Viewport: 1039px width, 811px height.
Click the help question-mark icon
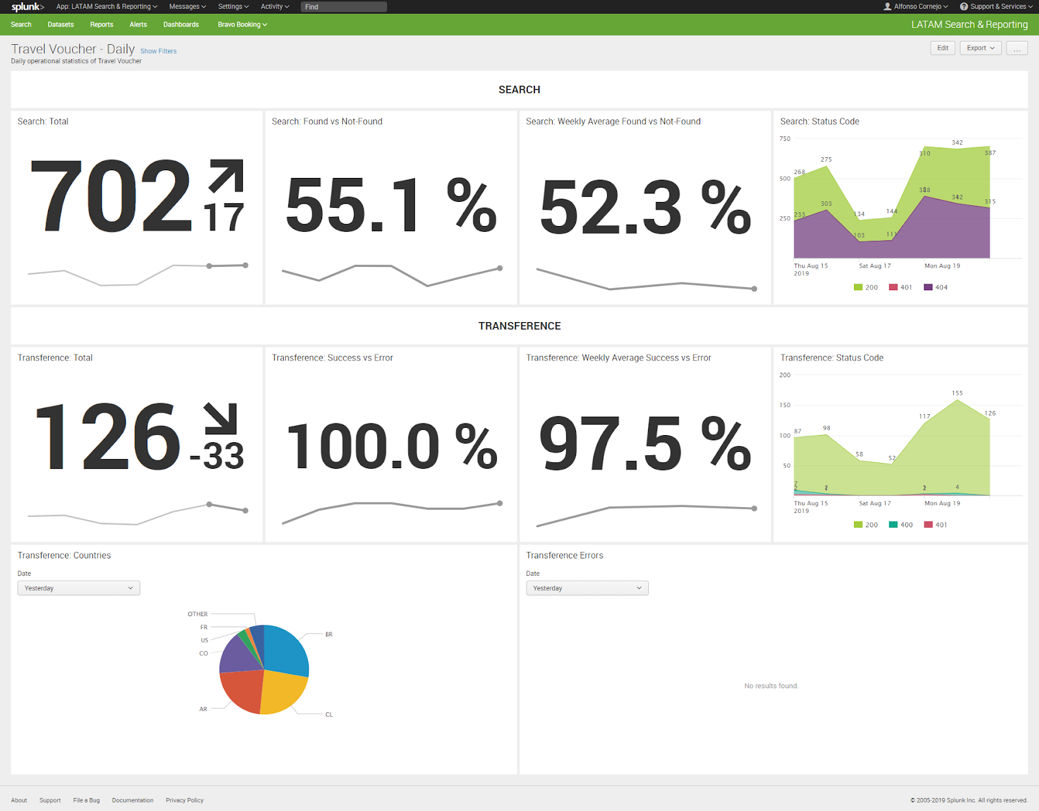click(964, 6)
